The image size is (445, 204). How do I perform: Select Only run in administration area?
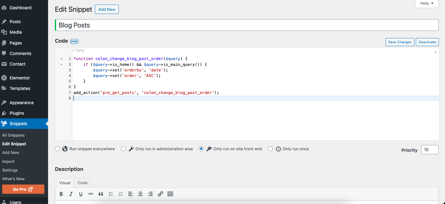tap(123, 149)
